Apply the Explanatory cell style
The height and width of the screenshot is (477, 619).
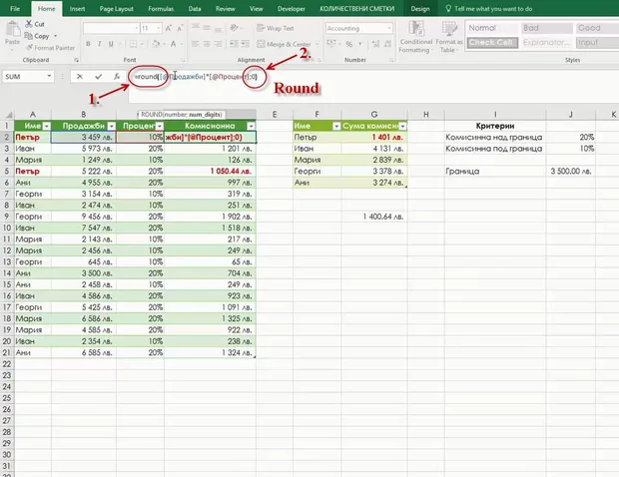[x=547, y=43]
